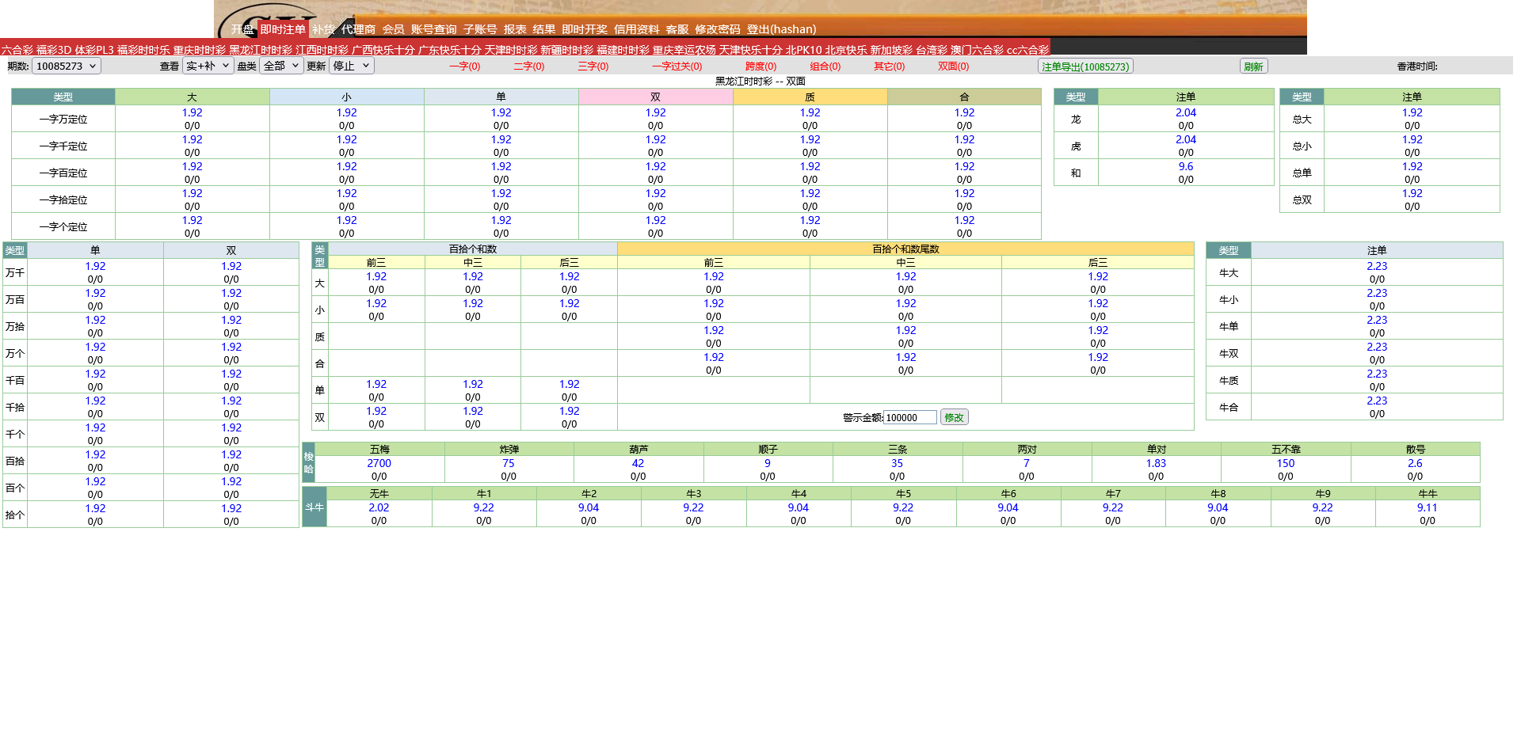Screen dimensions: 1521x756
Task: Switch to the 北PK10 lottery tab
Action: (x=804, y=50)
